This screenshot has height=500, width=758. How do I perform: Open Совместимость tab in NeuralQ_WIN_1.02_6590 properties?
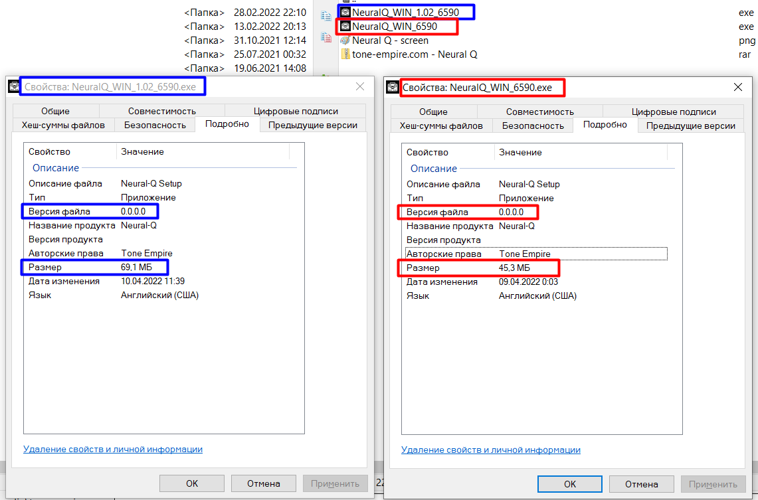(x=162, y=111)
